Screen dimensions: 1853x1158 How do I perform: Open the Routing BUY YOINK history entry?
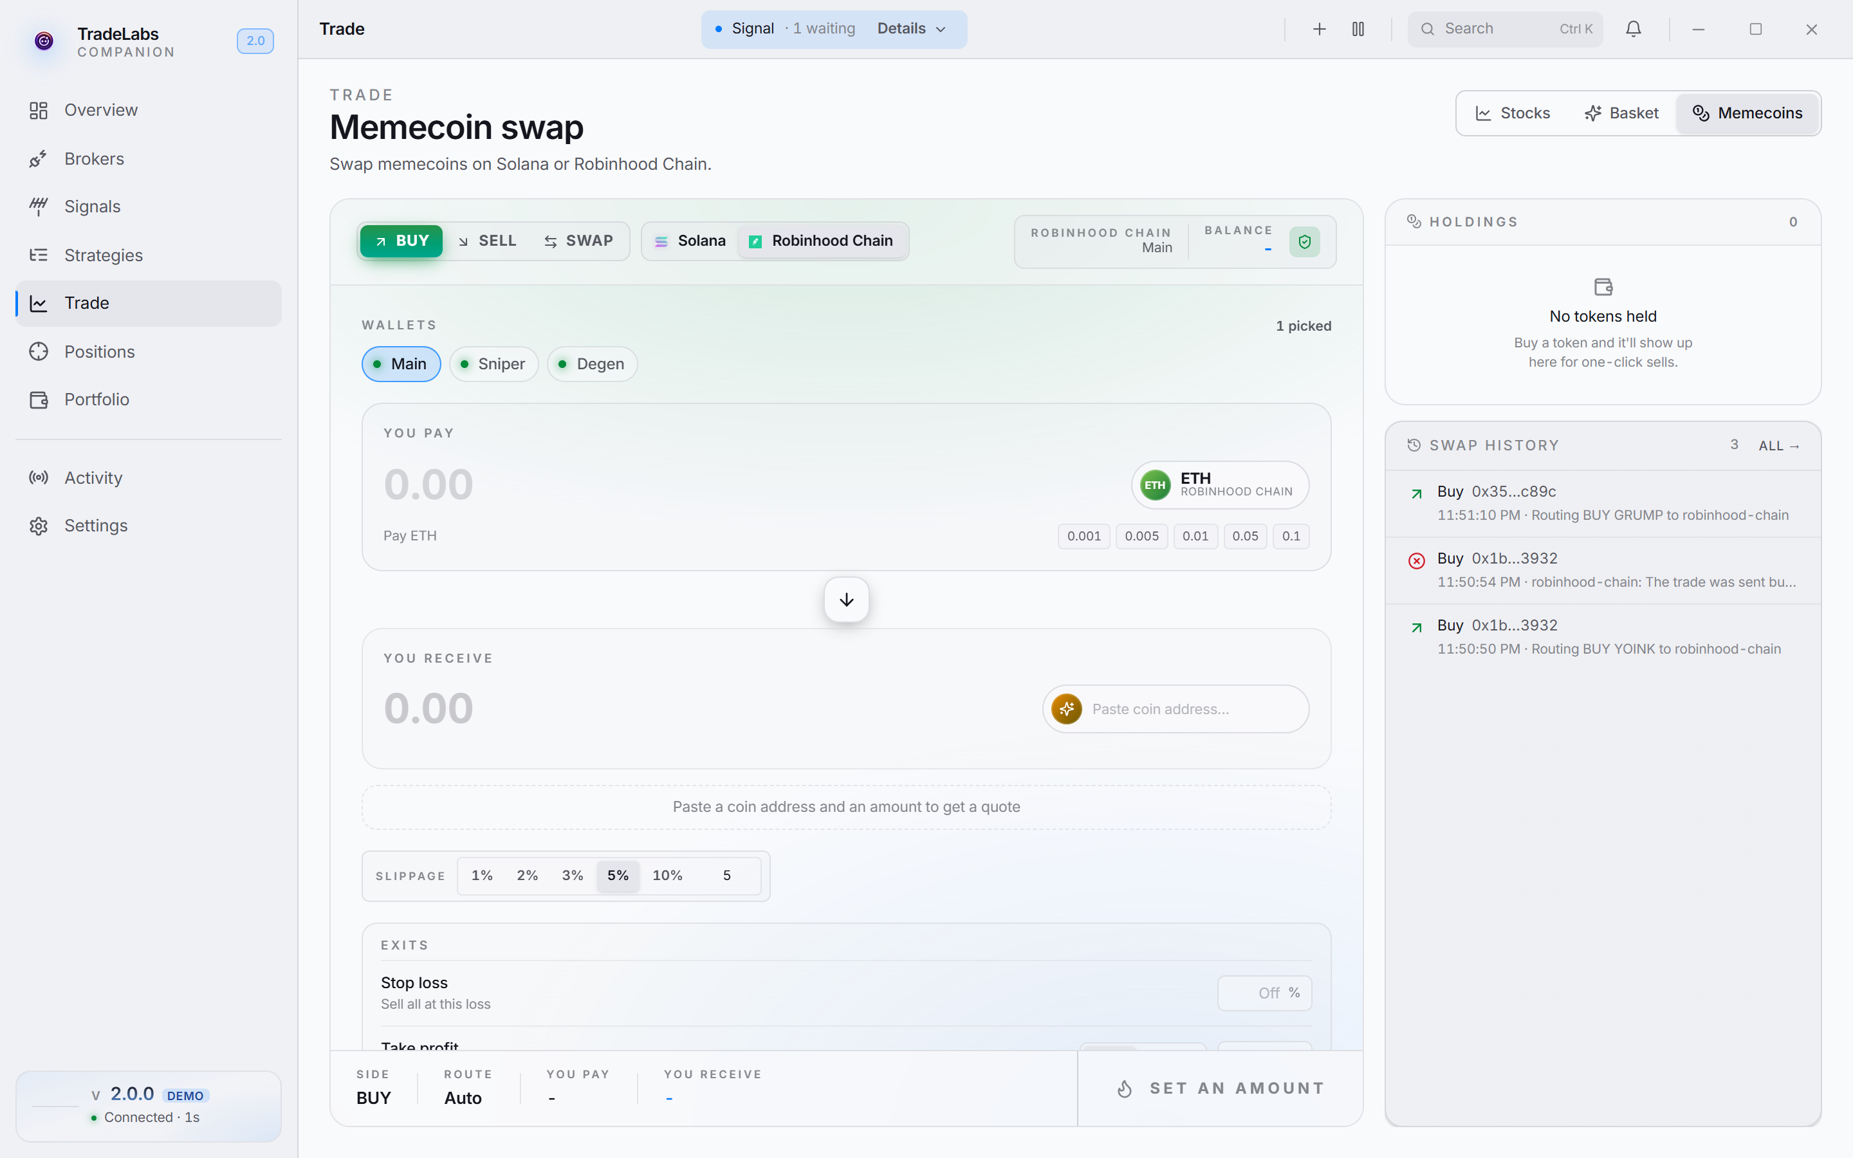1603,637
